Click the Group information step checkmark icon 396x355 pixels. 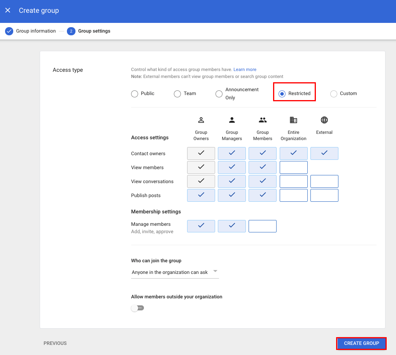pos(9,31)
